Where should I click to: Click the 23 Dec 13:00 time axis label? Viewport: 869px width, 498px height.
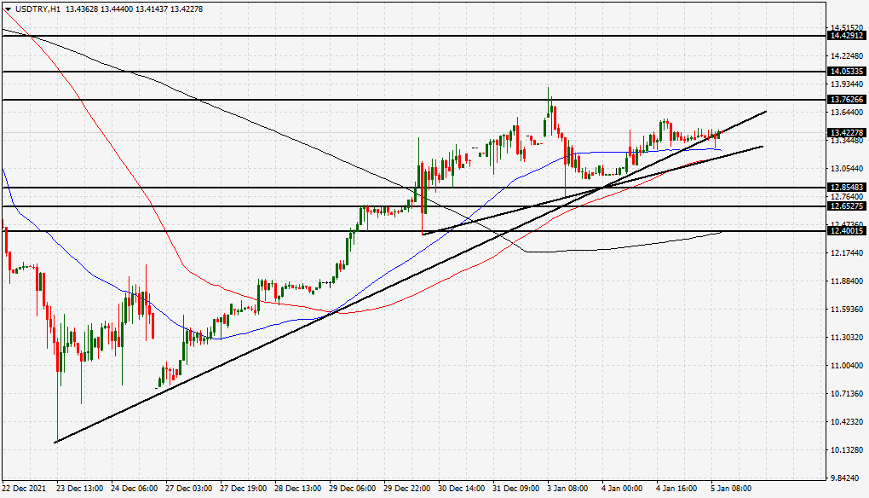click(80, 489)
